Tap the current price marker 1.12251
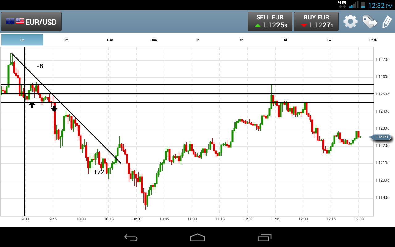 (380, 137)
